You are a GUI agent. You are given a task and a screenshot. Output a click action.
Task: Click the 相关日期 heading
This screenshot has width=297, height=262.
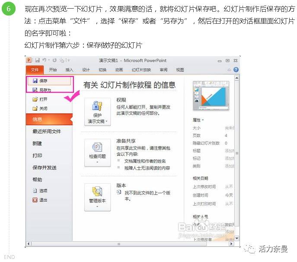point(201,178)
